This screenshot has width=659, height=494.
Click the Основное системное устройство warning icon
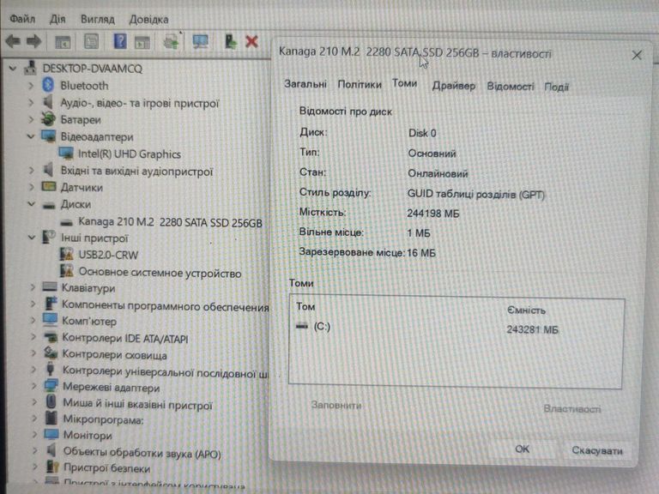[x=66, y=271]
